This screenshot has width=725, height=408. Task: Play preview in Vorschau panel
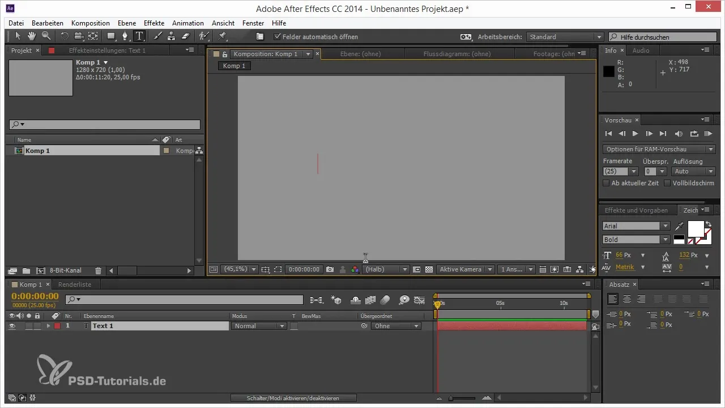coord(635,134)
